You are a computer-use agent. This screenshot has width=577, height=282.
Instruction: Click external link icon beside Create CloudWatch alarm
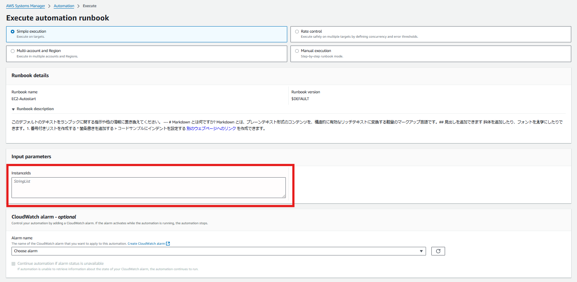[x=168, y=244]
